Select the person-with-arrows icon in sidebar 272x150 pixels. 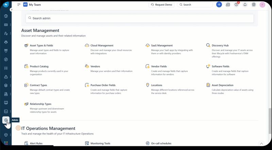(x=6, y=33)
